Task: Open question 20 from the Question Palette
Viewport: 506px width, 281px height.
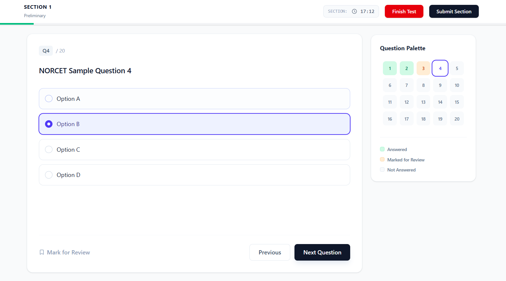Action: 457,118
